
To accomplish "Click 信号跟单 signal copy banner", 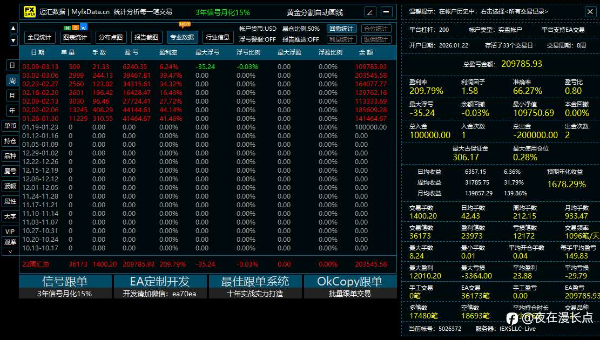I will tap(65, 287).
